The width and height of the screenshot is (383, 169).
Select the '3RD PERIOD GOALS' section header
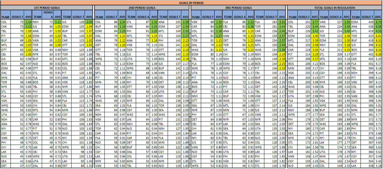(238, 7)
